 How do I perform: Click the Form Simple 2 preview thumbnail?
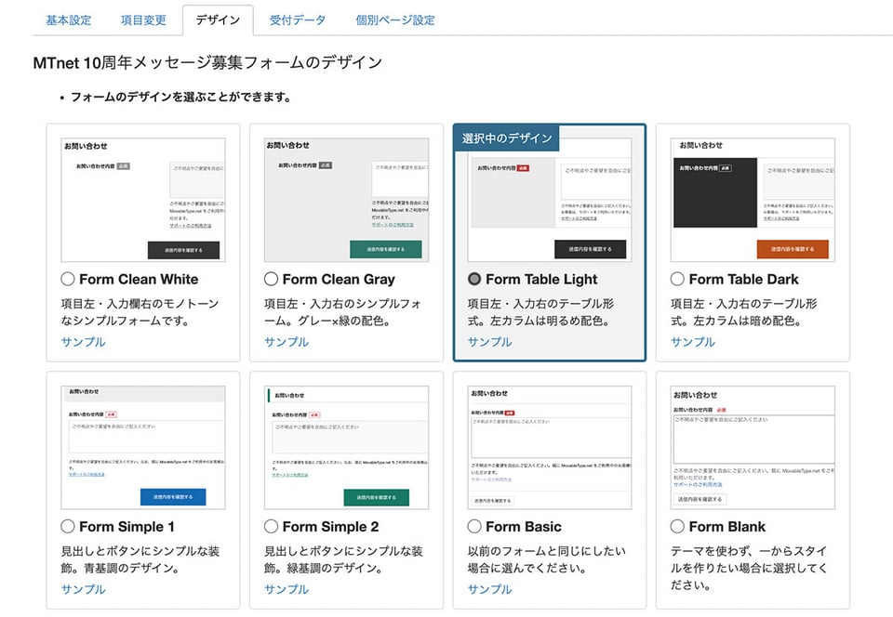346,448
